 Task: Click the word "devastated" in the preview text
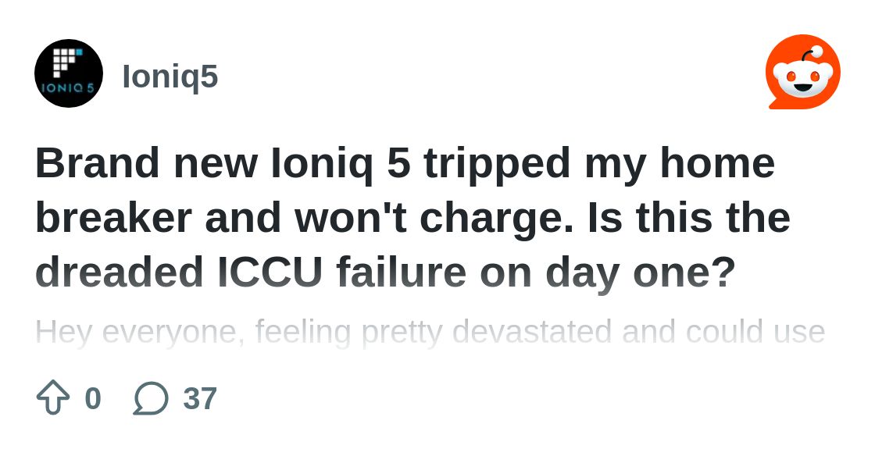533,332
